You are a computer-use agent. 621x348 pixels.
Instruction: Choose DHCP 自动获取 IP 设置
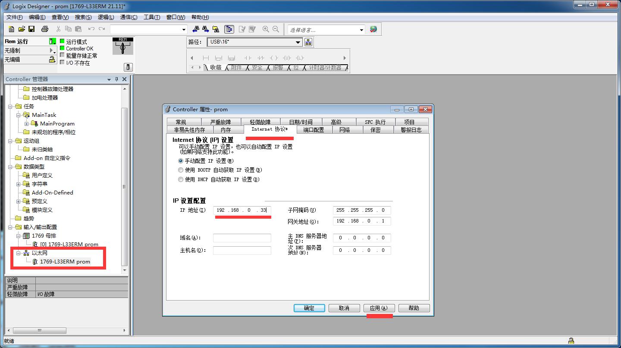pos(181,179)
